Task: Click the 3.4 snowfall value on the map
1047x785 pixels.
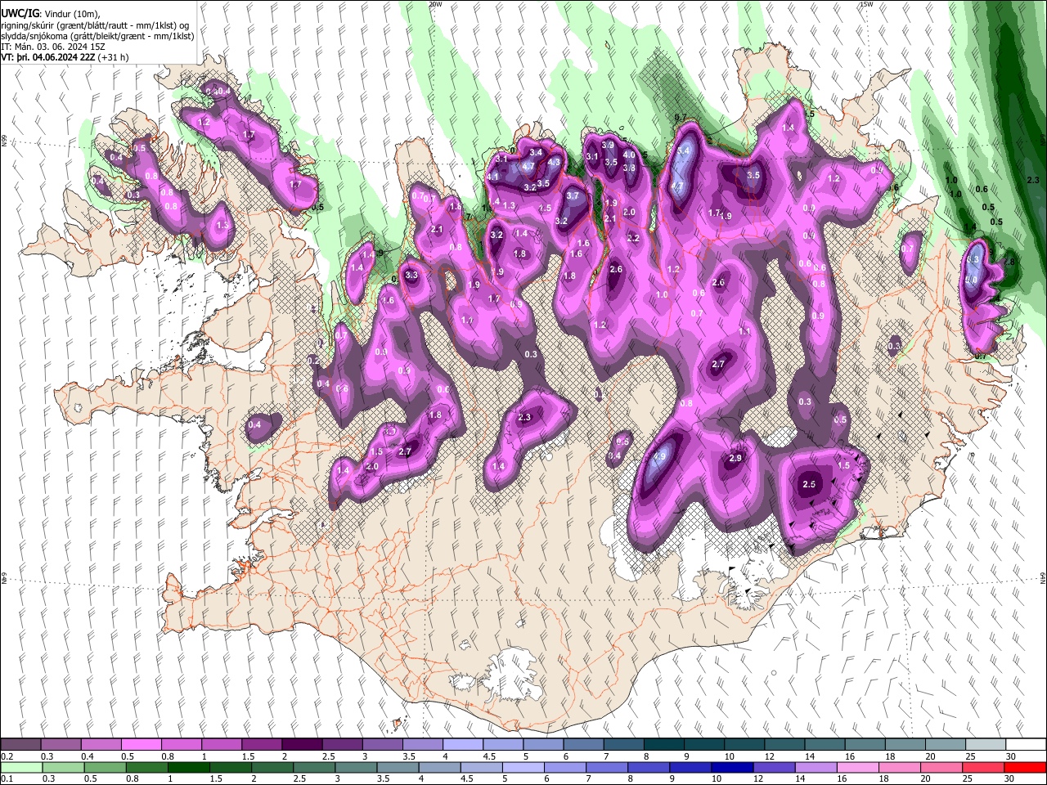Action: 537,152
